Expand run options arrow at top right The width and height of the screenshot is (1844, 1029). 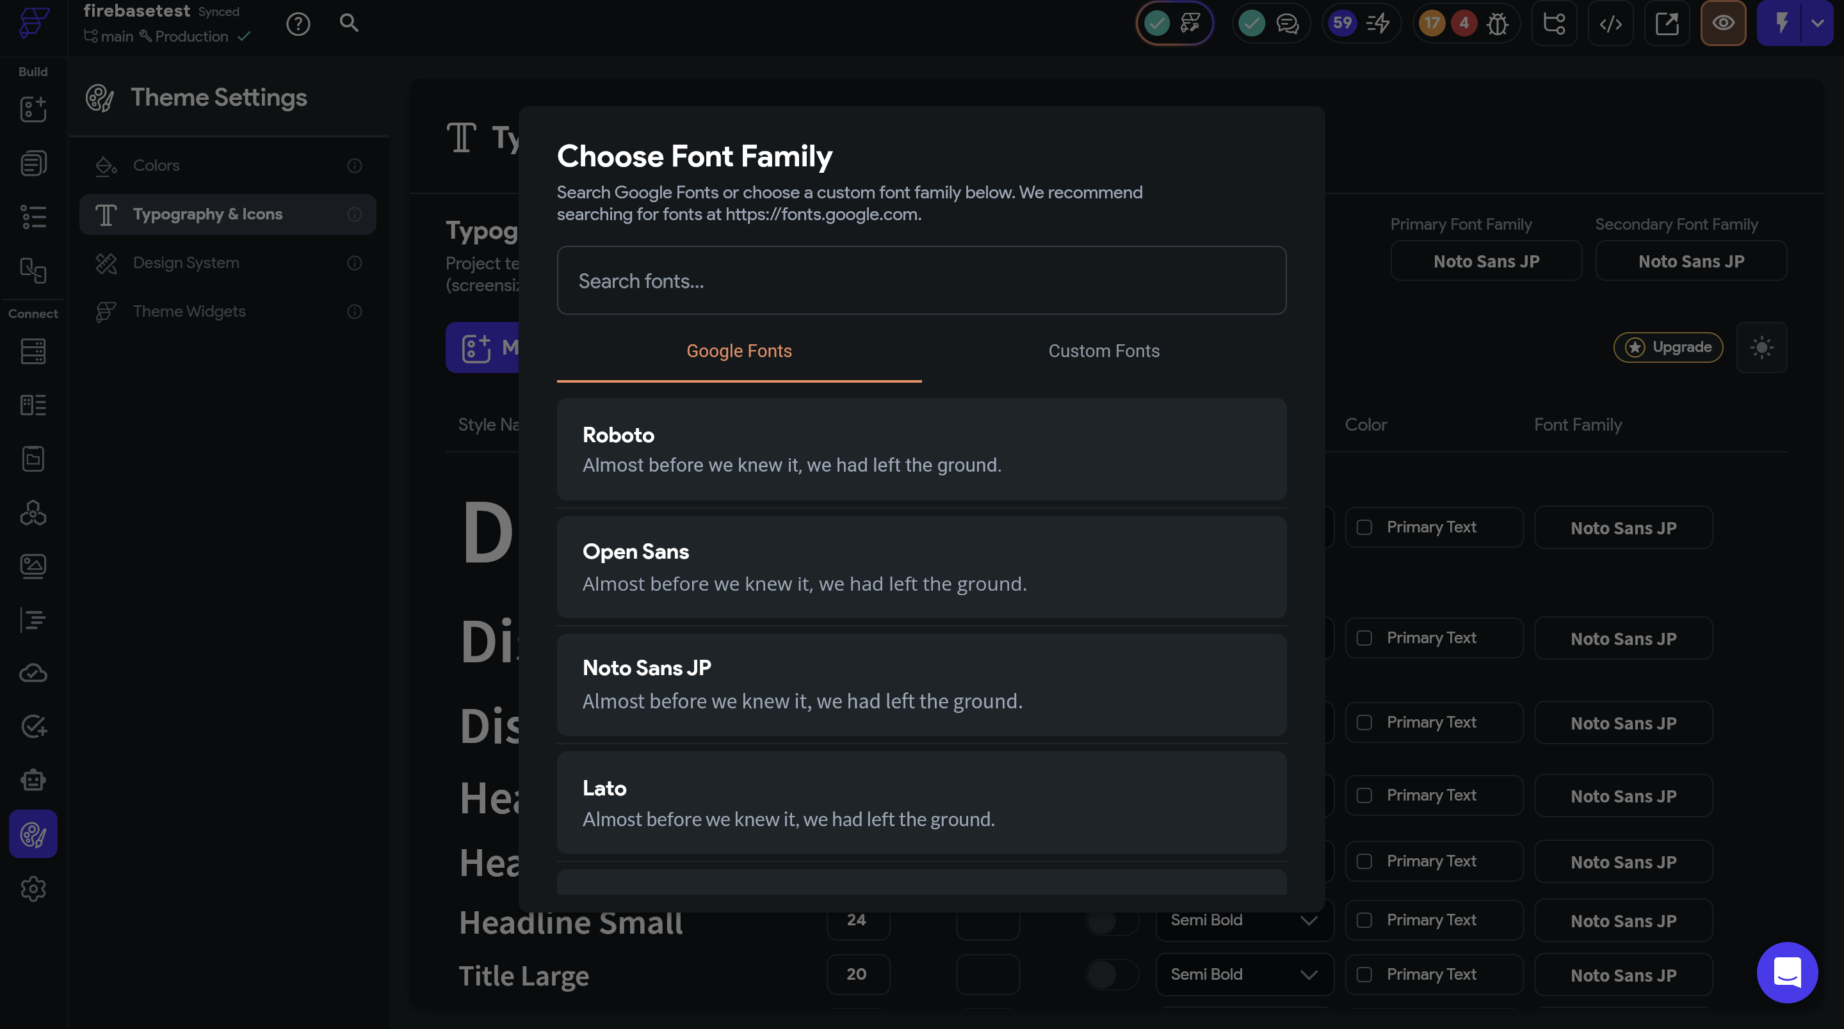1818,24
